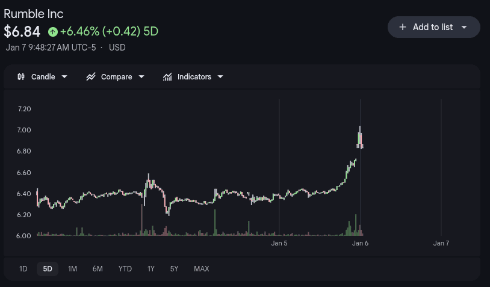Choose the YTD time range

125,269
